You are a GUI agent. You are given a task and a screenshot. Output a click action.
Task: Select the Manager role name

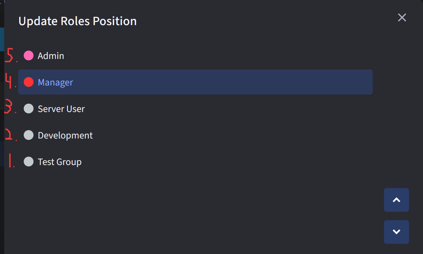click(55, 82)
